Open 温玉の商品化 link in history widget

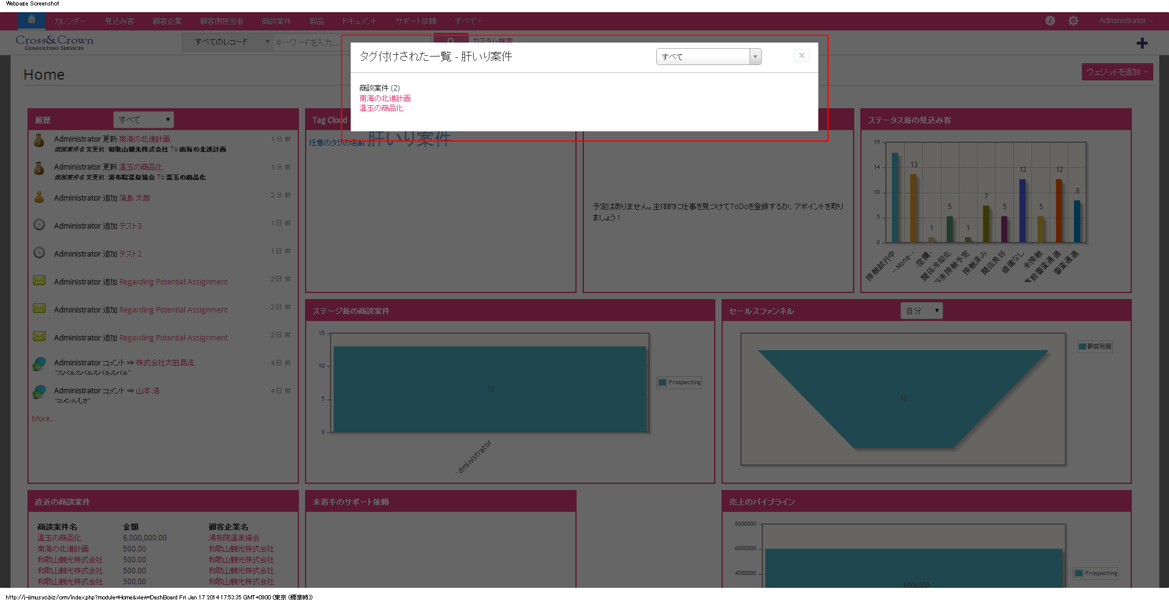tap(141, 167)
